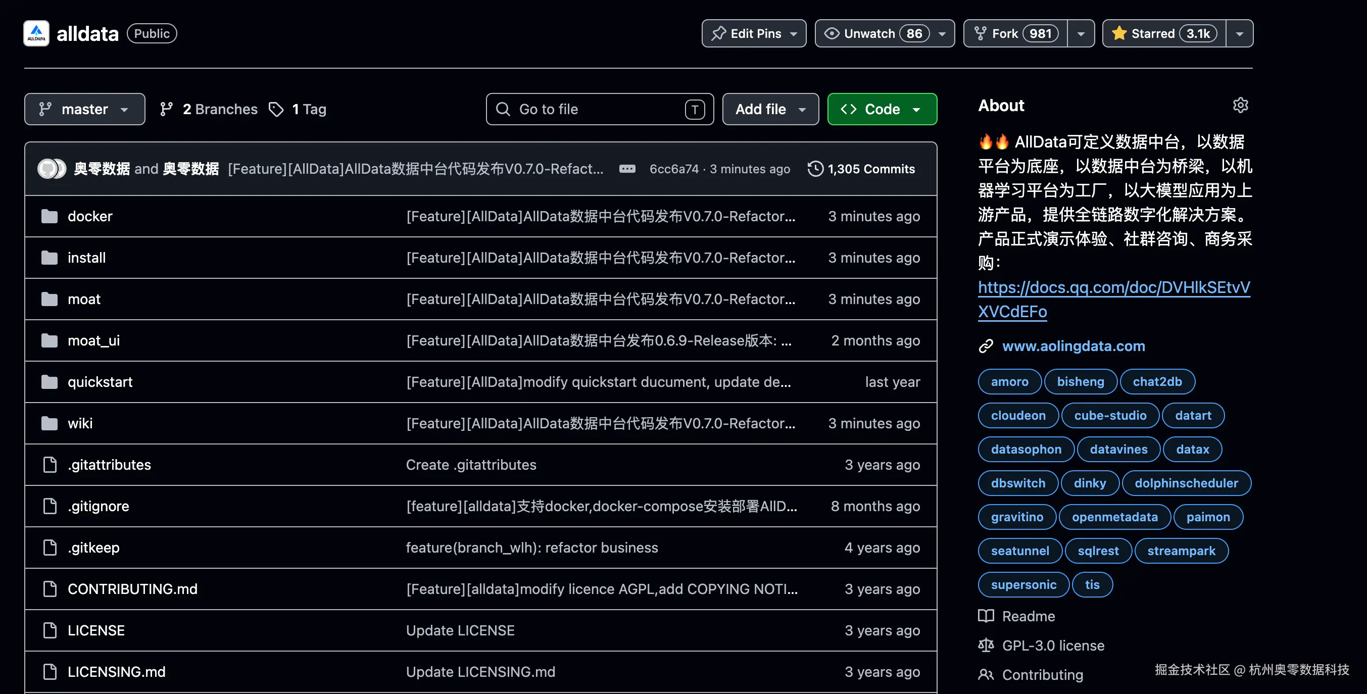Open the fork options dropdown arrow
This screenshot has width=1367, height=694.
click(1081, 33)
